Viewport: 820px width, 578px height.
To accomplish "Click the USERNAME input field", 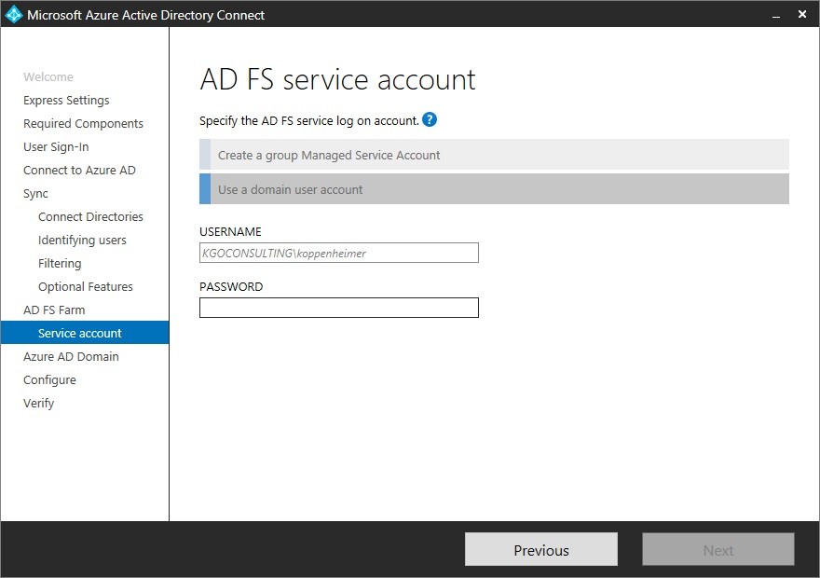I will 339,254.
